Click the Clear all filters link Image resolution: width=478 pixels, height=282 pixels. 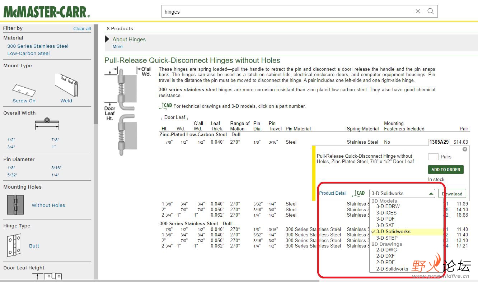[82, 29]
